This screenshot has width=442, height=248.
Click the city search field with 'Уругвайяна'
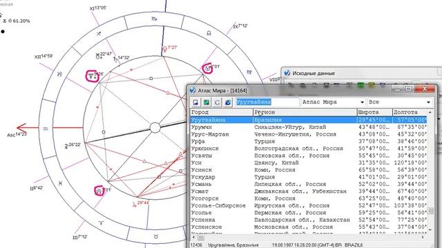click(267, 102)
